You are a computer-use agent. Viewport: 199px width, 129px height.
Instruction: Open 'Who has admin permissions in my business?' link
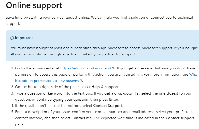pos(49,80)
